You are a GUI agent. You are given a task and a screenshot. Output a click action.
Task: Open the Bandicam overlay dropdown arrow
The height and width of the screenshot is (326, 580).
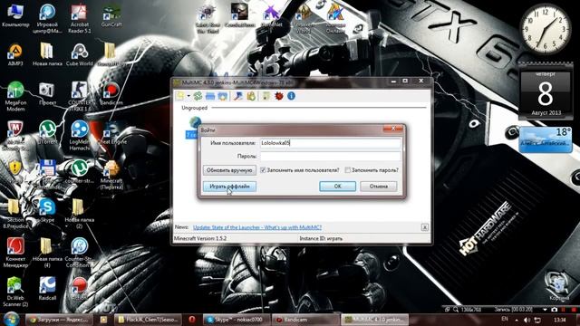pyautogui.click(x=545, y=310)
